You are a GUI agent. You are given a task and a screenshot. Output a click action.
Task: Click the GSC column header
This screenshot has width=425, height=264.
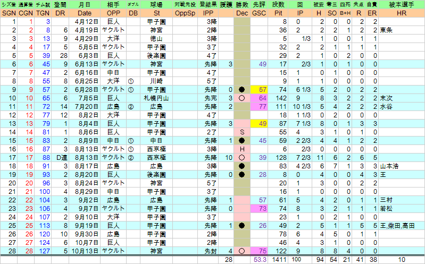coord(259,13)
